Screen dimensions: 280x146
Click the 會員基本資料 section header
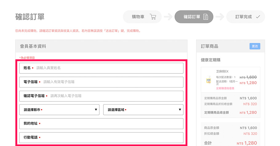tap(33, 46)
